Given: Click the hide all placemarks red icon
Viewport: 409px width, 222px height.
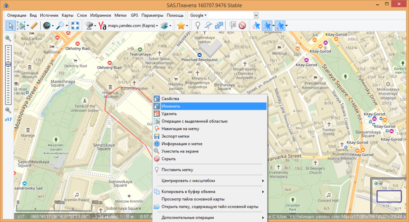Looking at the screenshot, I should pyautogui.click(x=242, y=26).
